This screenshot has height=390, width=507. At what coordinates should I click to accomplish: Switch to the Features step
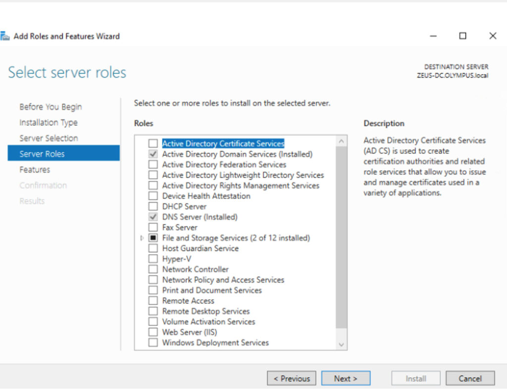(x=35, y=170)
